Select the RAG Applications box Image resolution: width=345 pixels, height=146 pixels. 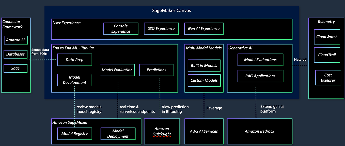[x=260, y=76]
